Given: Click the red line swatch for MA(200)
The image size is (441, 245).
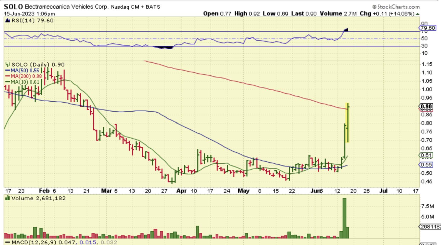Looking at the screenshot, I should [x=8, y=76].
